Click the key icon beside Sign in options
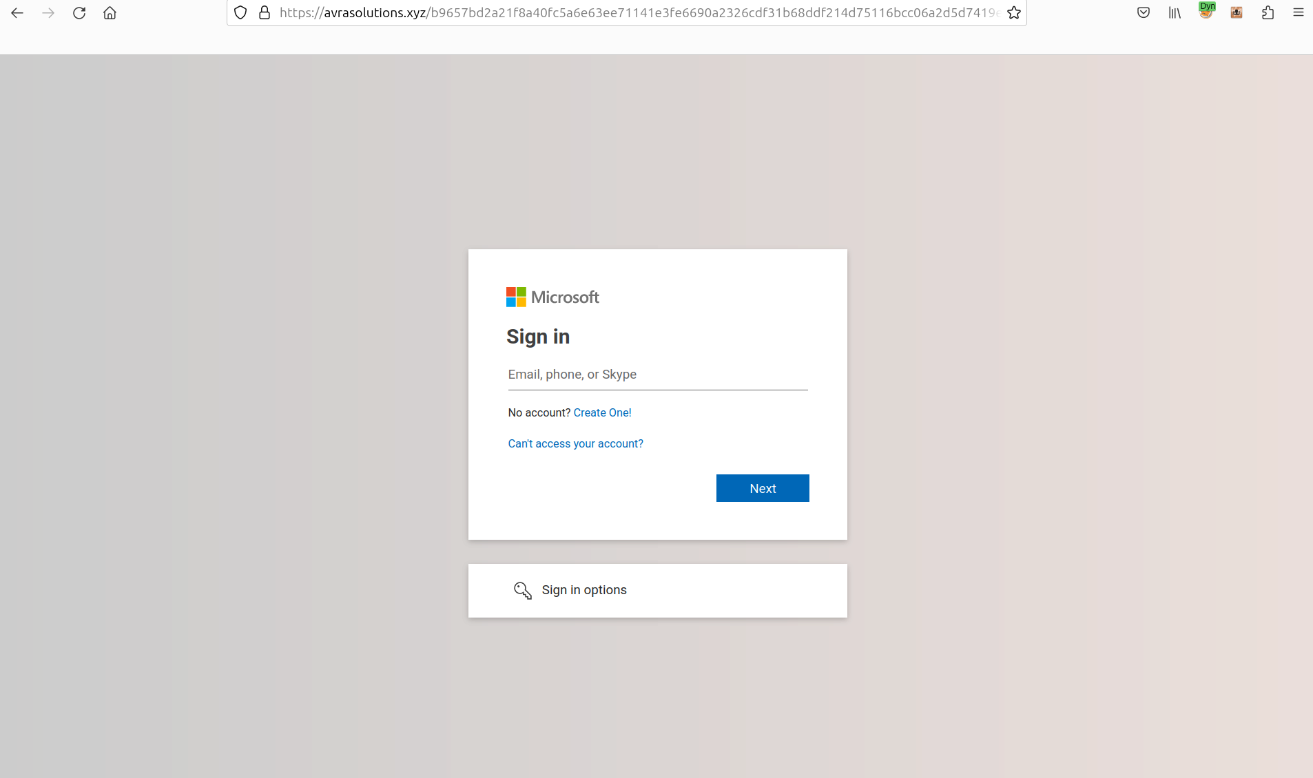This screenshot has width=1313, height=778. (523, 590)
